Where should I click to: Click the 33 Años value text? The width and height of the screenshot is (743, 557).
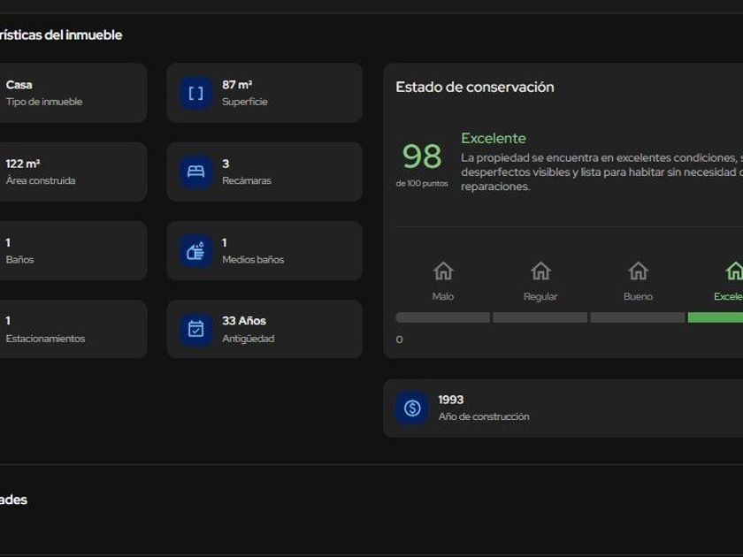244,321
